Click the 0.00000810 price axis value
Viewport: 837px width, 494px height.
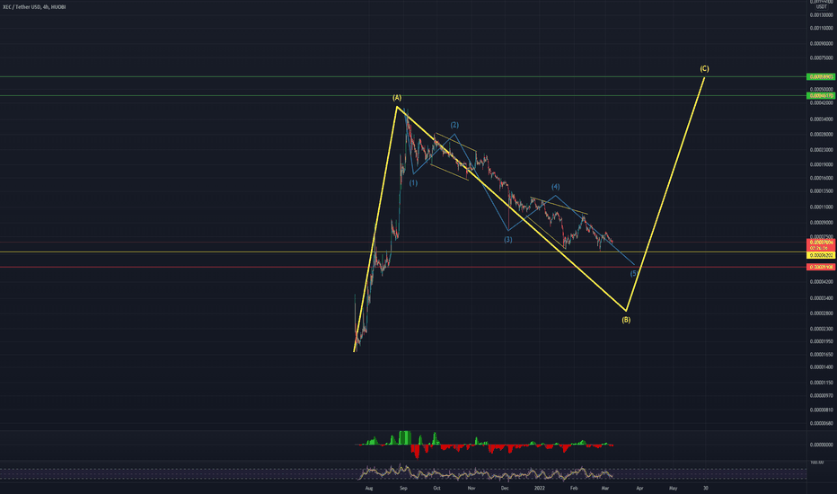click(x=821, y=410)
